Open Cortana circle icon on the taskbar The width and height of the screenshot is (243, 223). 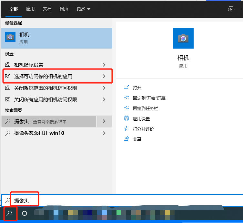25,213
